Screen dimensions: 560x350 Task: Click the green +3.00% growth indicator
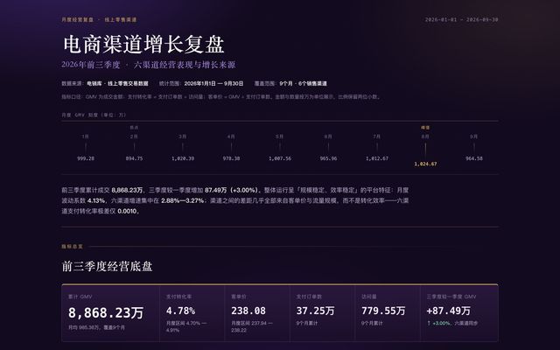point(441,323)
